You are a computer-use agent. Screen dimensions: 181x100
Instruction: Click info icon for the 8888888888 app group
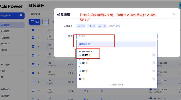[x=154, y=55]
